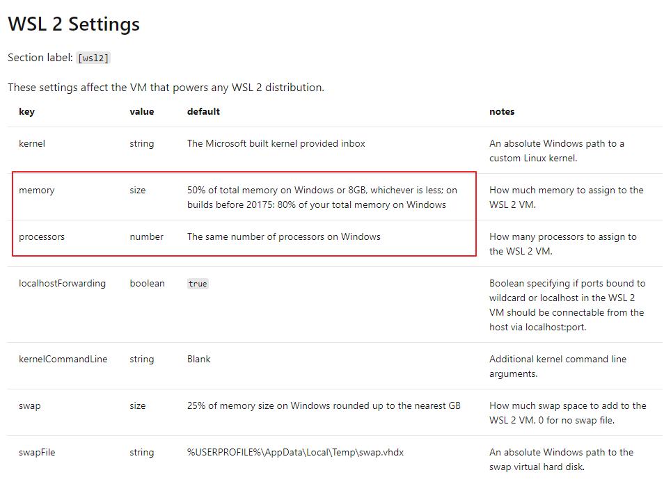Click the [wsl2] section label code
The image size is (664, 484).
tap(93, 58)
